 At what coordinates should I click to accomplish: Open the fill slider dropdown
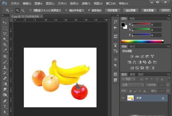pos(168,91)
